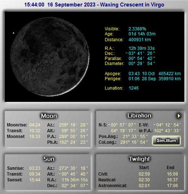Click the Apogee date entry
This screenshot has width=188, height=194.
(x=148, y=73)
